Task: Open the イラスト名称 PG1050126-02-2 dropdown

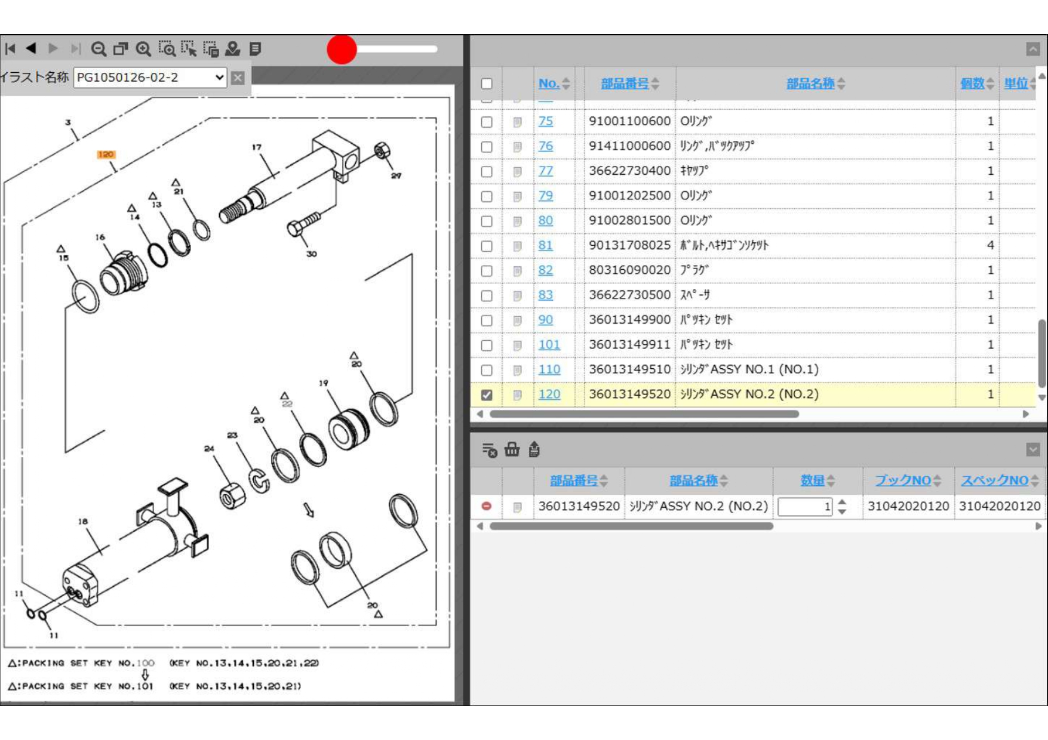Action: click(x=150, y=78)
